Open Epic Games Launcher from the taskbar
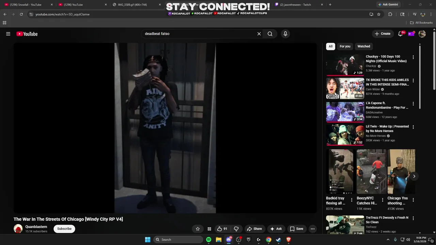 (x=249, y=240)
